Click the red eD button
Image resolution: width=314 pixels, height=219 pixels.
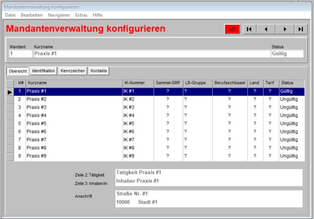point(233,29)
